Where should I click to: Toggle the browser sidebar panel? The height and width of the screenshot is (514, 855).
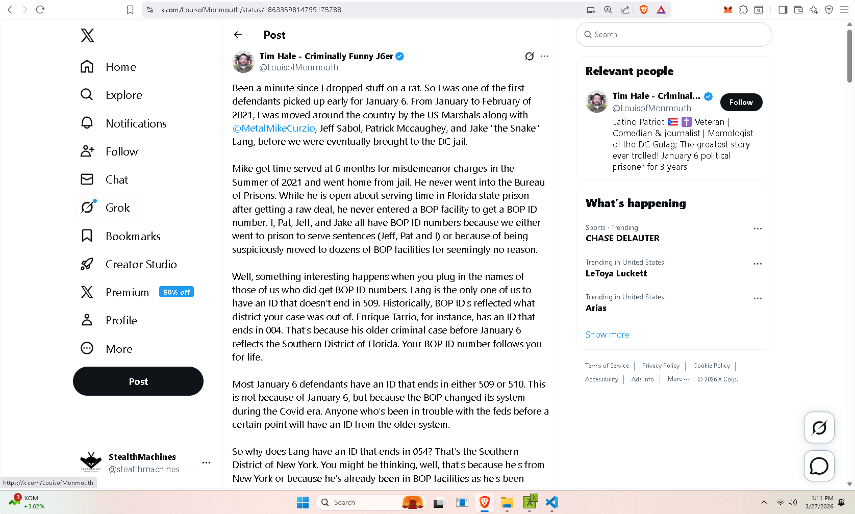(783, 10)
